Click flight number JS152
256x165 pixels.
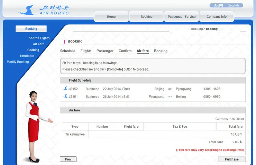73,89
